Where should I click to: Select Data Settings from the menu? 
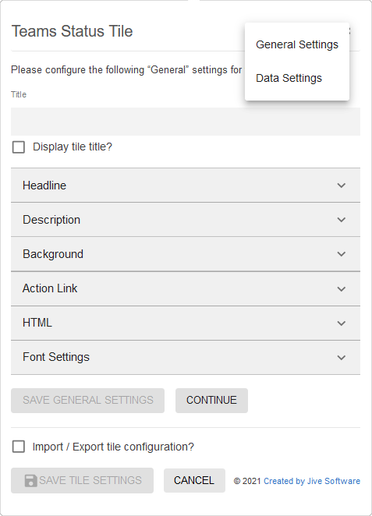pyautogui.click(x=297, y=78)
